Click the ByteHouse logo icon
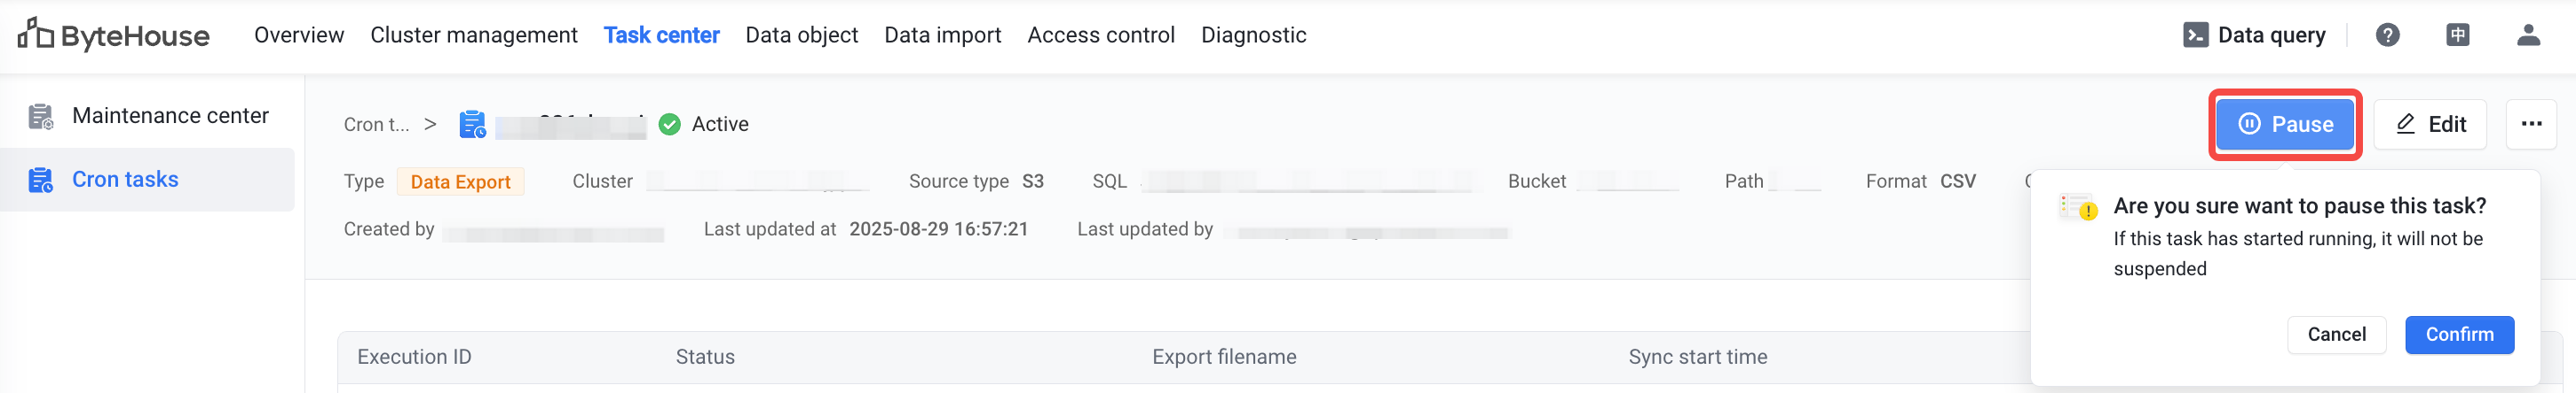This screenshot has height=393, width=2576. [35, 34]
